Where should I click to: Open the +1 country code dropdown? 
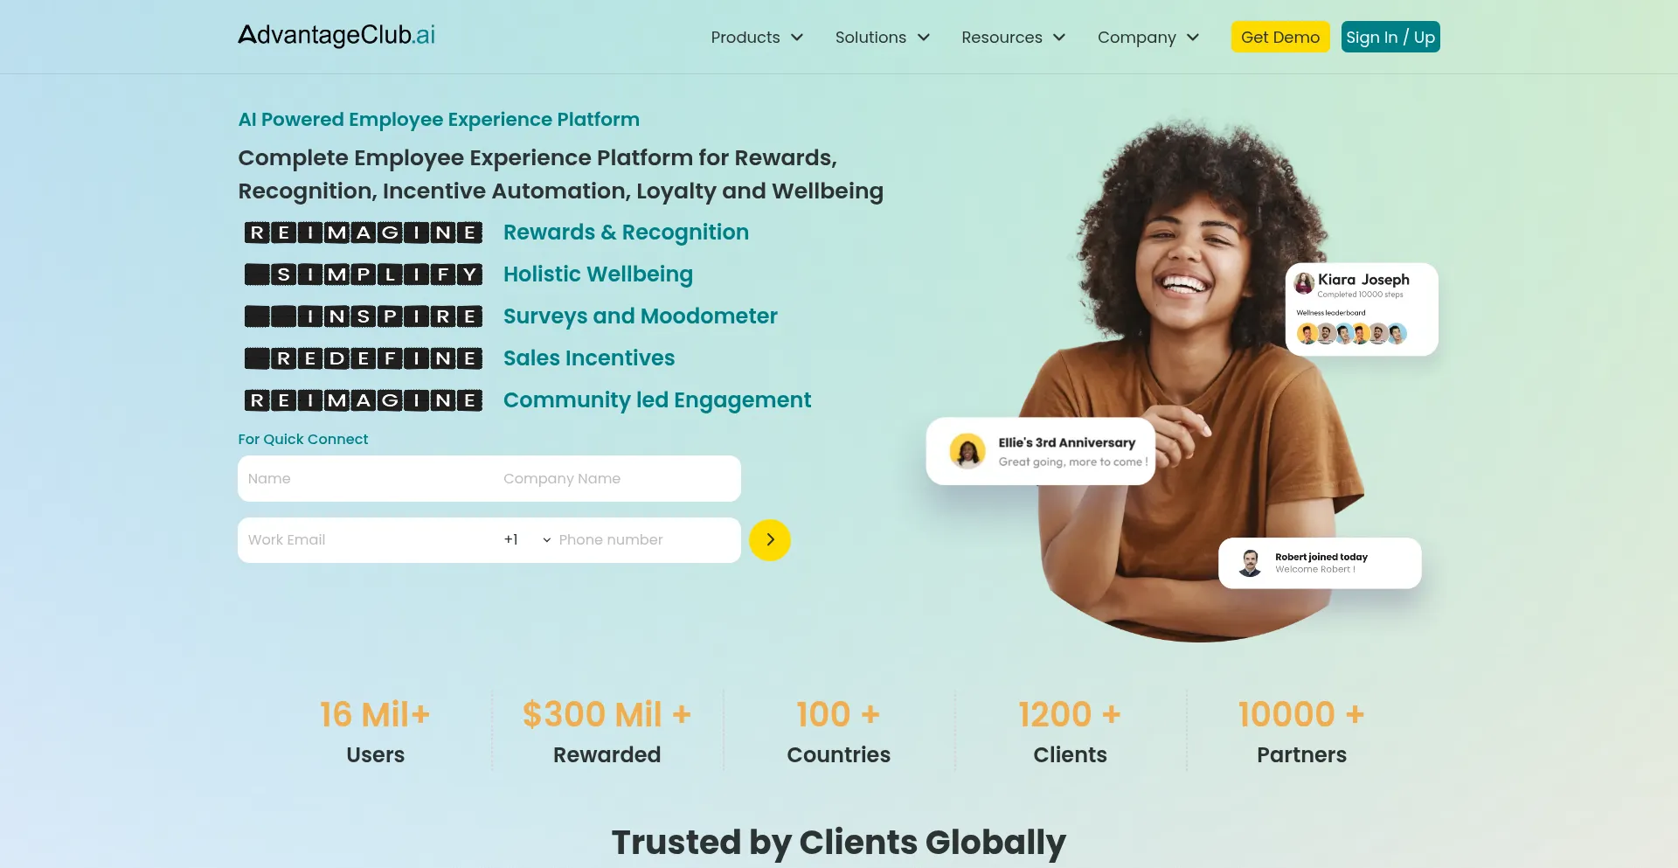[527, 540]
